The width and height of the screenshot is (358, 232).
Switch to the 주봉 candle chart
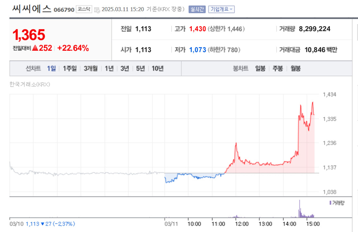278,68
